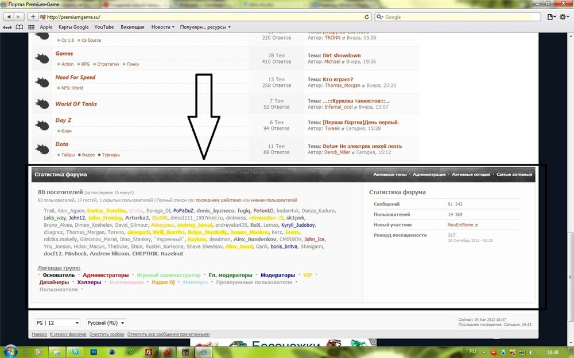Click the Dota forum bomb icon
Screen dimensions: 574x358
pyautogui.click(x=42, y=149)
